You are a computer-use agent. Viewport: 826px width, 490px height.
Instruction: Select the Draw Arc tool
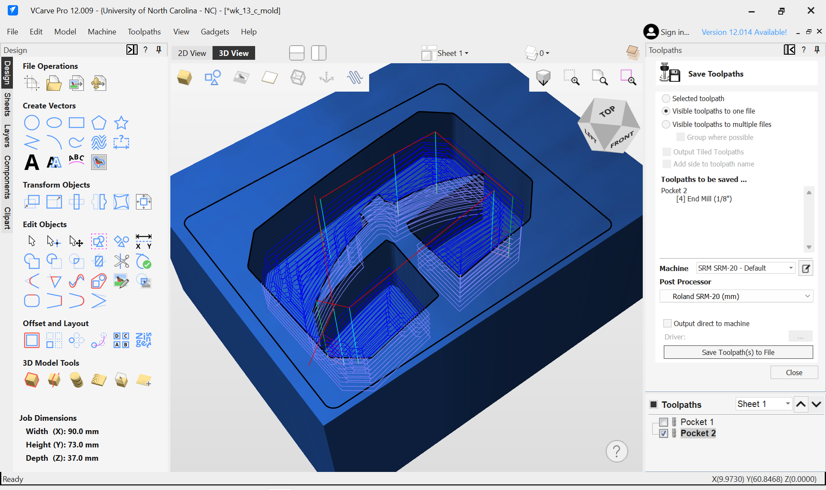tap(54, 142)
